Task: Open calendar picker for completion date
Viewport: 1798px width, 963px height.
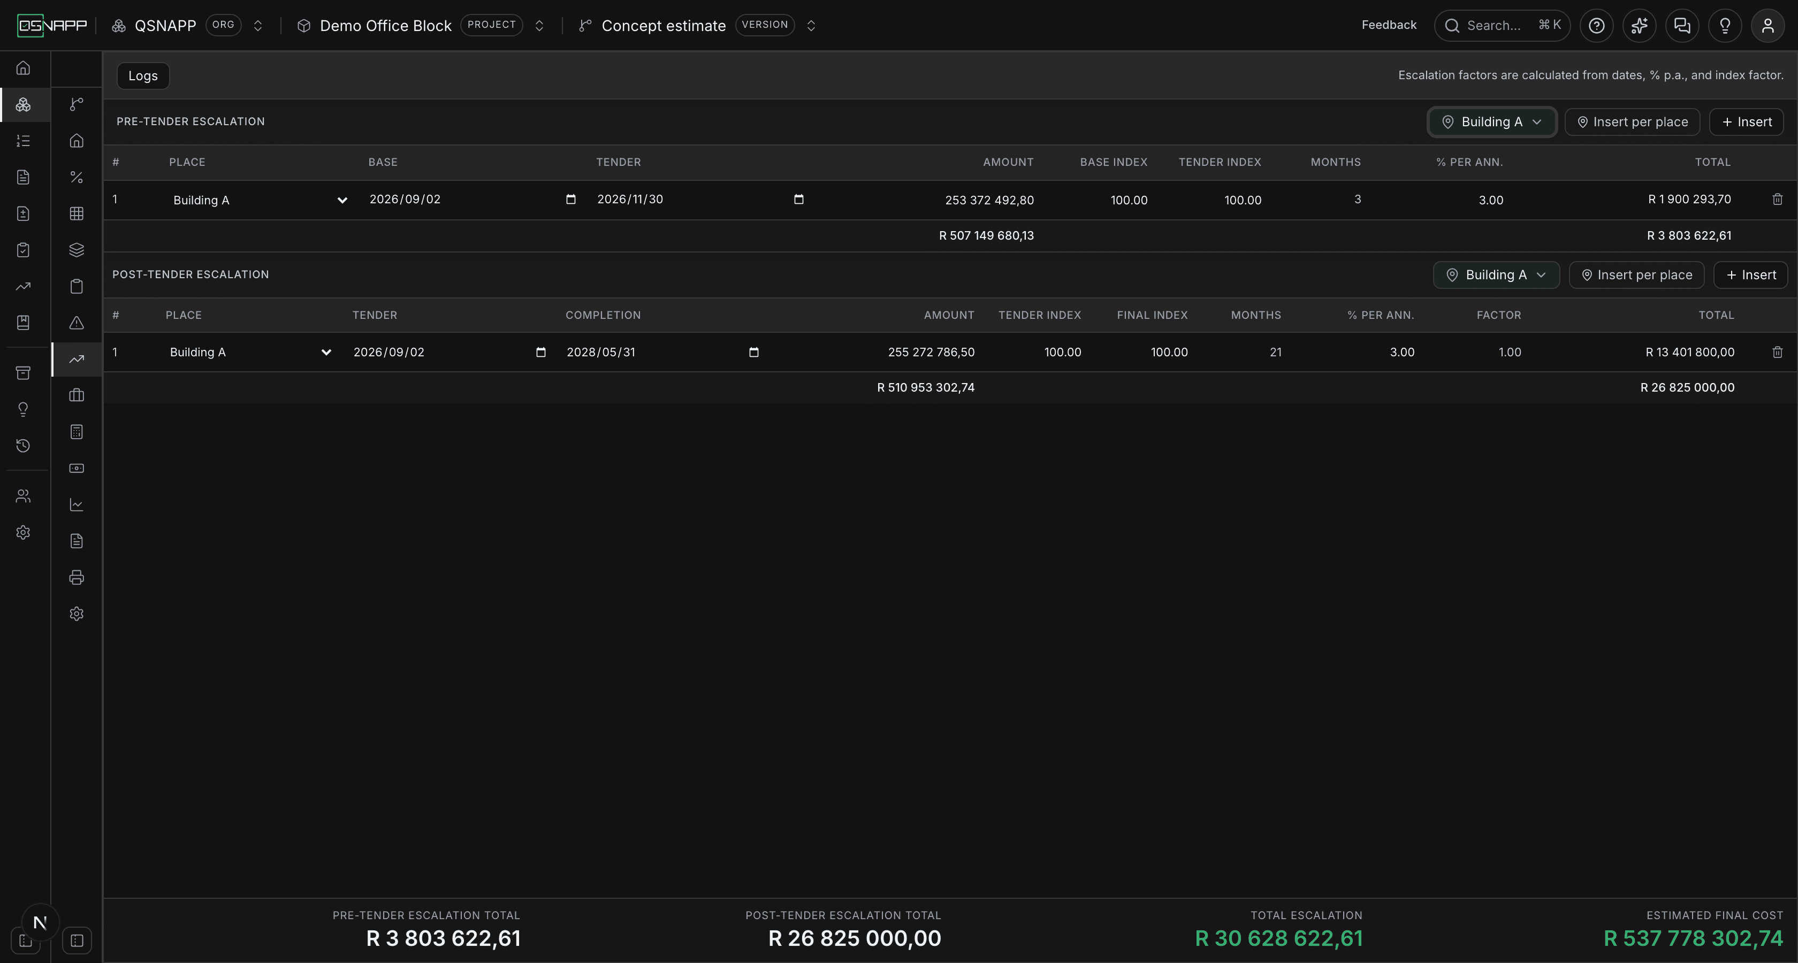Action: (x=753, y=353)
